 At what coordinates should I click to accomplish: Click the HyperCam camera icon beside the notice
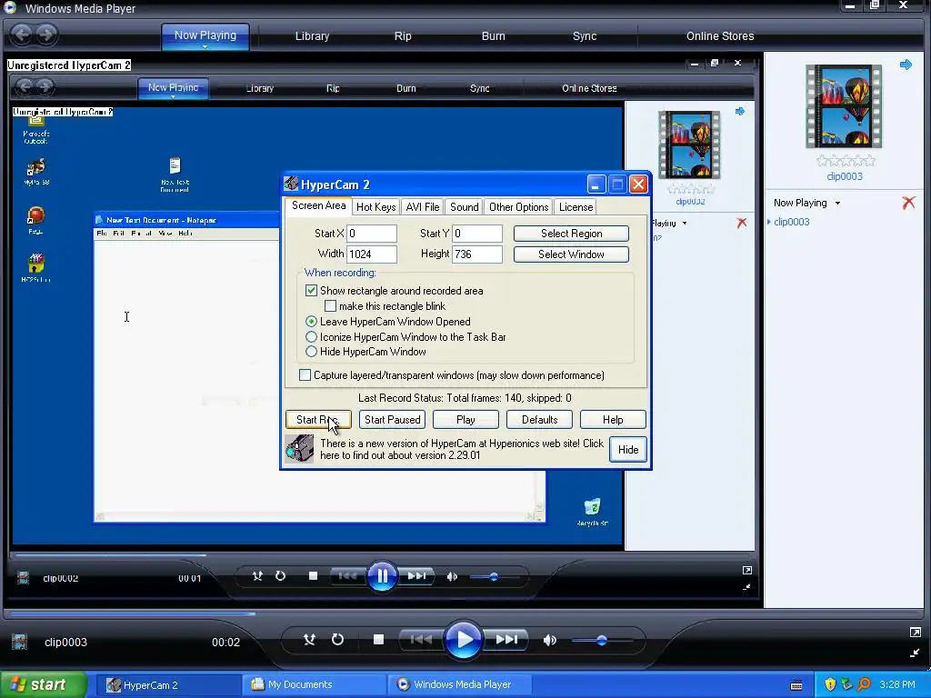[300, 449]
